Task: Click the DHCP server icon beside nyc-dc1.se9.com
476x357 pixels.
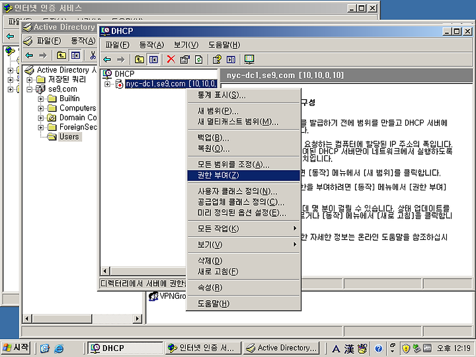Action: (119, 84)
